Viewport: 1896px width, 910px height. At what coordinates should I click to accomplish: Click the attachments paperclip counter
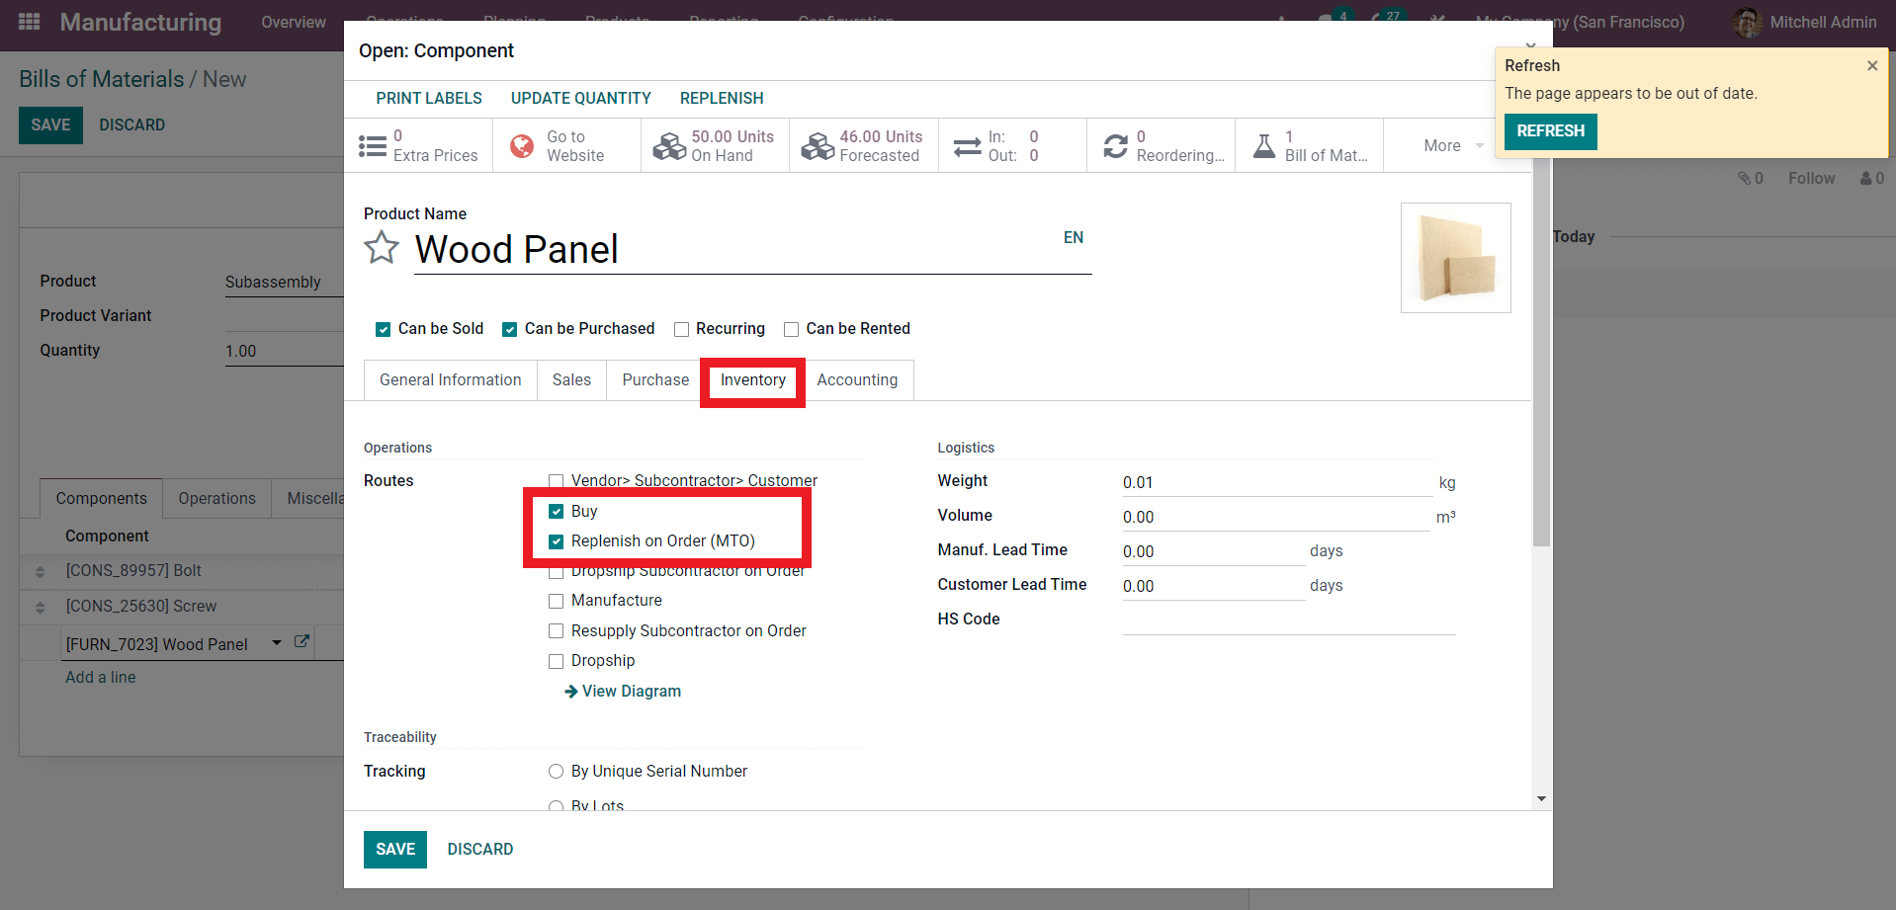1751,178
